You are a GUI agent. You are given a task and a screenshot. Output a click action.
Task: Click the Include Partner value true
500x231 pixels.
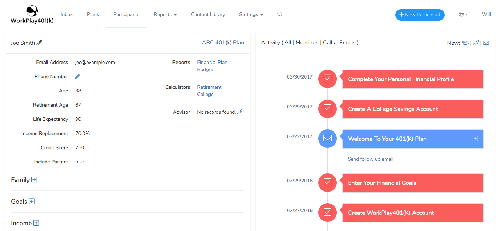[79, 162]
